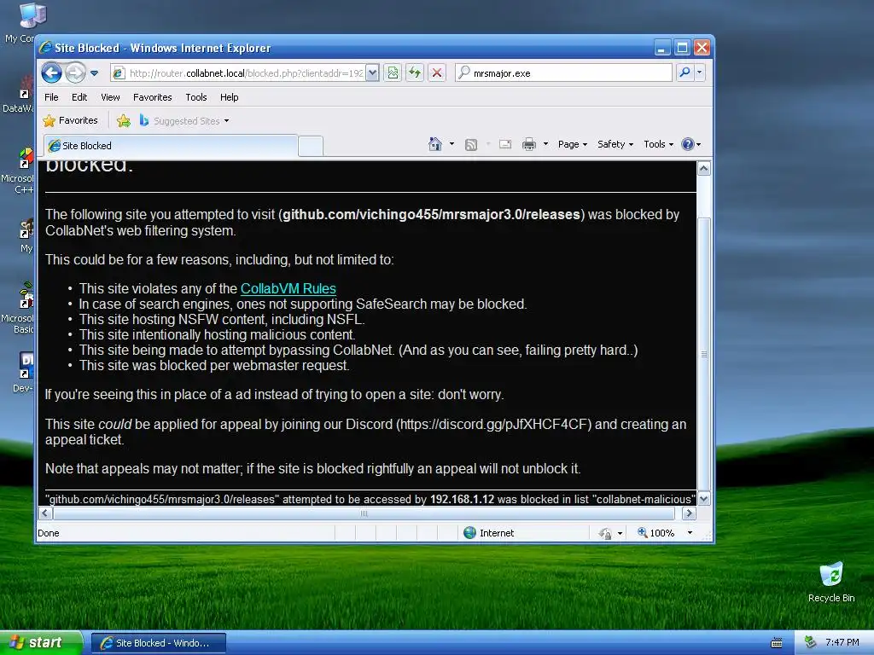
Task: Click the vertical scrollbar up arrow
Action: click(x=704, y=169)
